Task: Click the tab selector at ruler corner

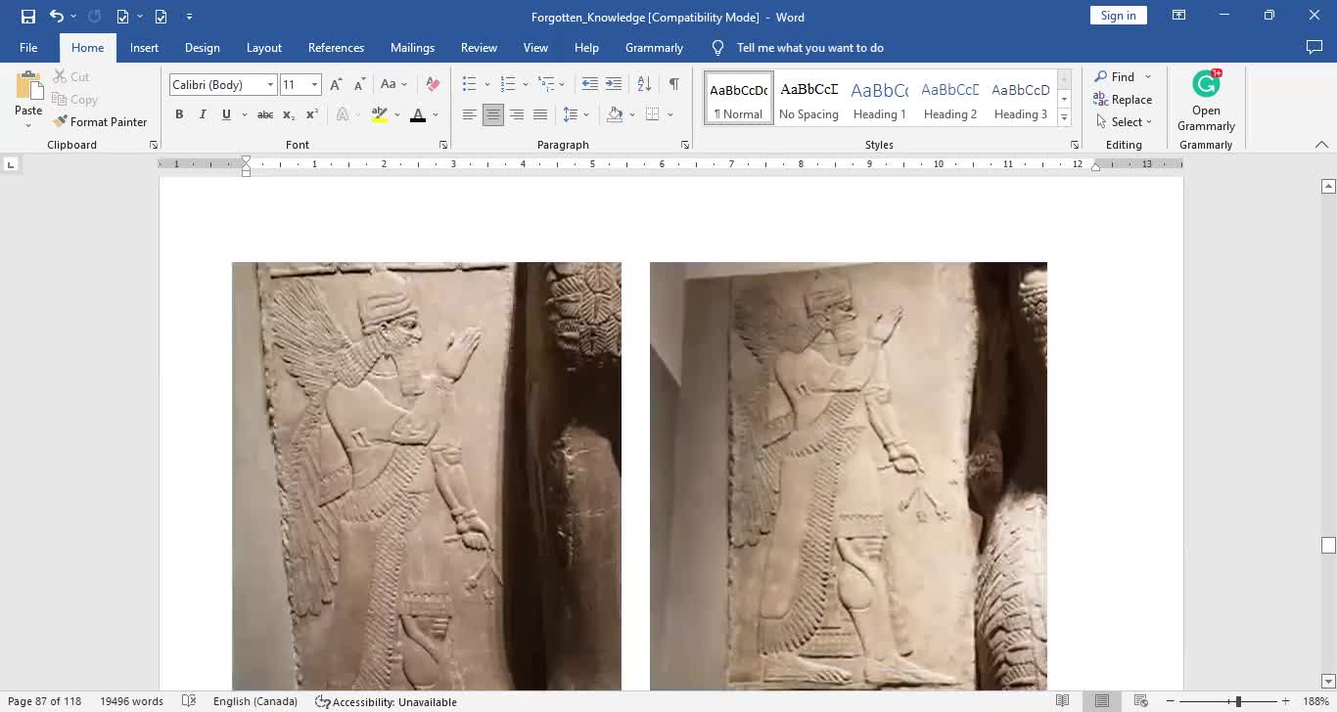Action: pyautogui.click(x=11, y=164)
